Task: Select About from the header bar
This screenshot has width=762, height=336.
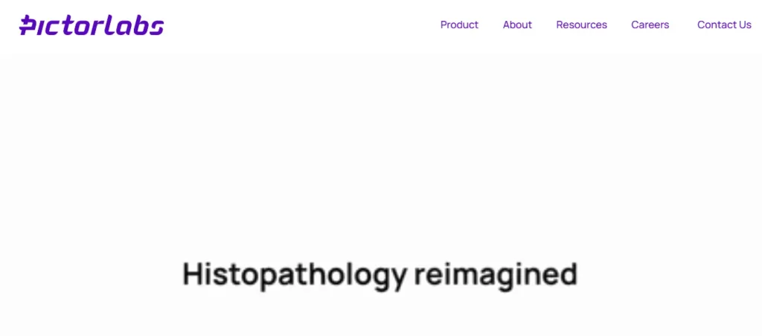Action: tap(517, 25)
